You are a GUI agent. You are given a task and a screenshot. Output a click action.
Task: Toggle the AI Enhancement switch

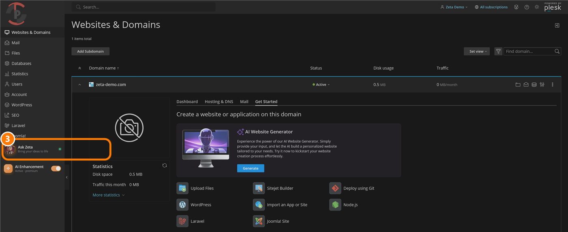(x=56, y=168)
